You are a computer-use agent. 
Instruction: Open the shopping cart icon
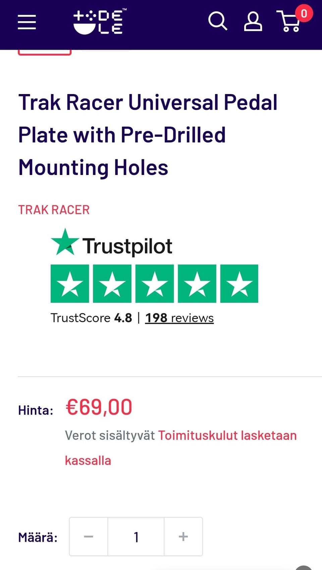tap(289, 22)
